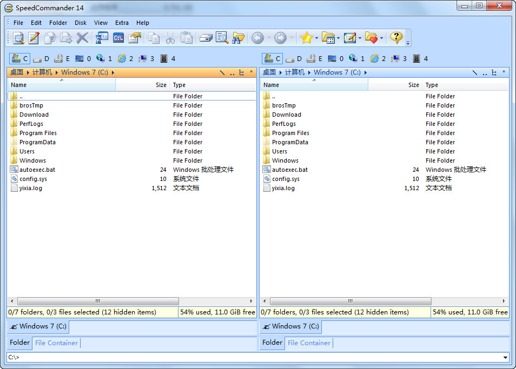Viewport: 516px width, 369px height.
Task: Expand the toolbar overflow options arrow
Action: coord(408,43)
